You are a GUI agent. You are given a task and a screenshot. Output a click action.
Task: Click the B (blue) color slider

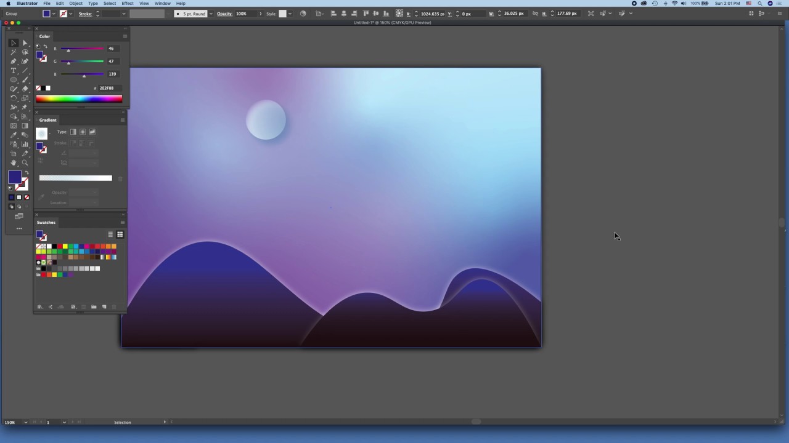[82, 74]
